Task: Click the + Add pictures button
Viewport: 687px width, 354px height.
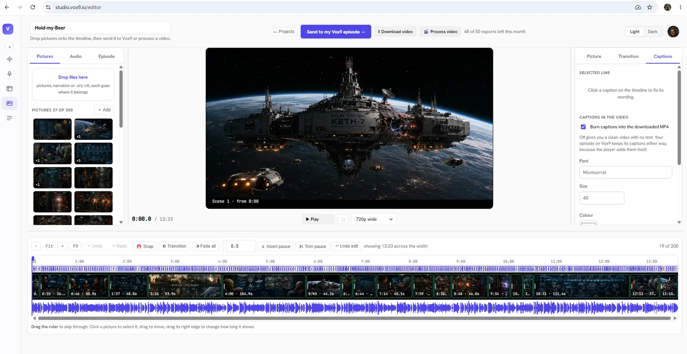Action: pyautogui.click(x=104, y=110)
